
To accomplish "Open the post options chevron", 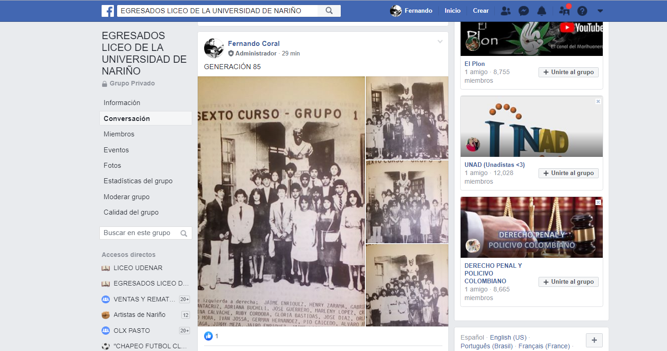I will [x=440, y=42].
